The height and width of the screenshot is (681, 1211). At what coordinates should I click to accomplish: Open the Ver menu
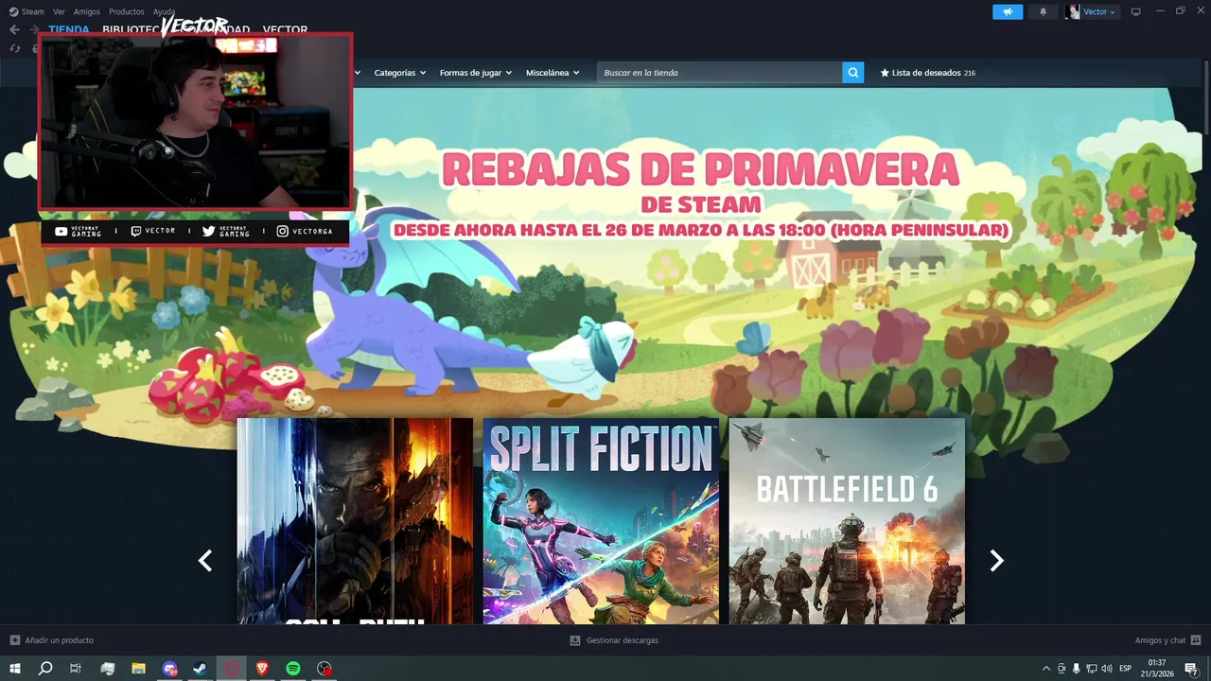pos(59,11)
